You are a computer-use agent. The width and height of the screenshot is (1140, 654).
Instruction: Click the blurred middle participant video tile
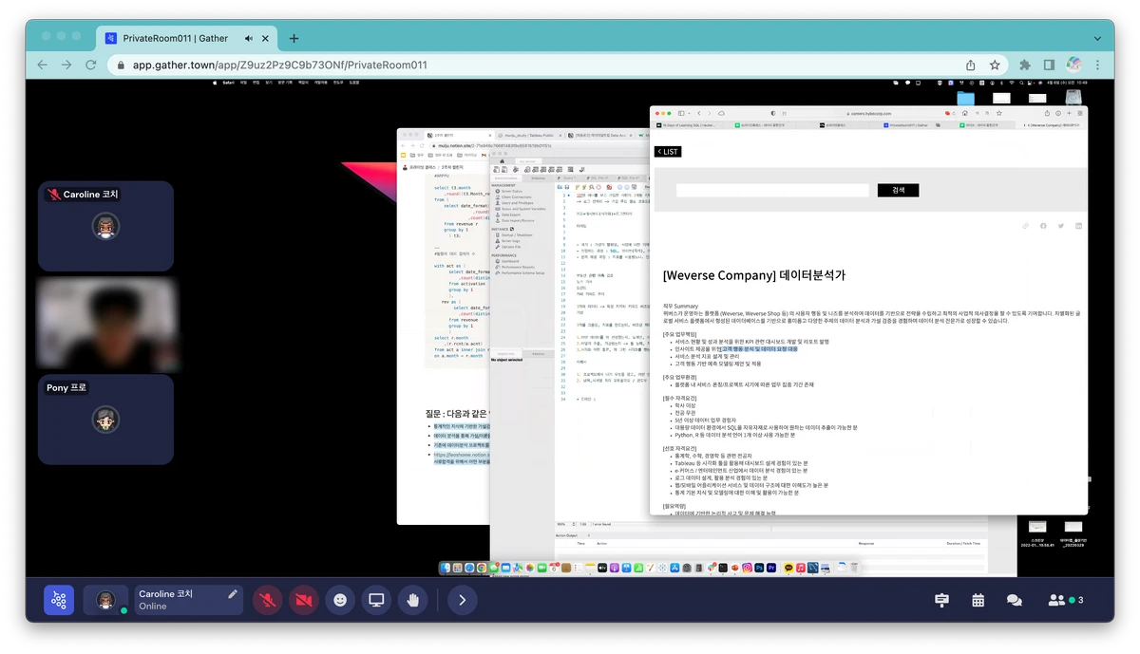coord(105,323)
